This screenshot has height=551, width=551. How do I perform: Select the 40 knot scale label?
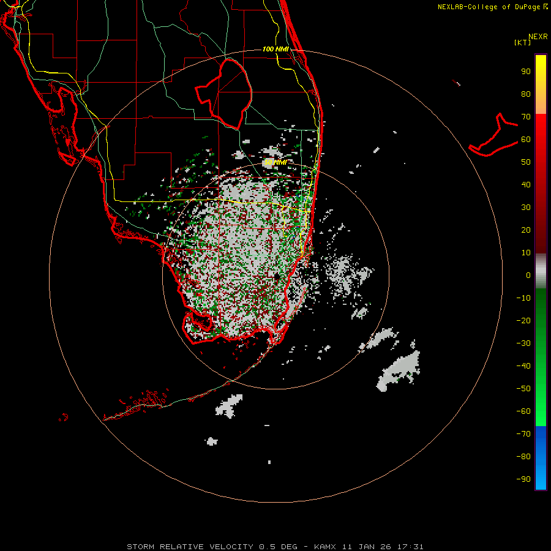[526, 185]
